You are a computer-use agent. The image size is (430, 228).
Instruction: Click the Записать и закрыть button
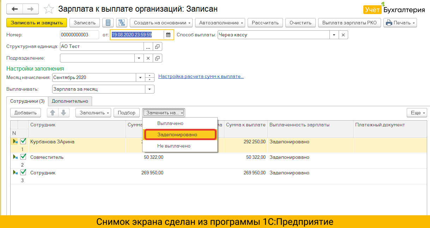pyautogui.click(x=37, y=23)
